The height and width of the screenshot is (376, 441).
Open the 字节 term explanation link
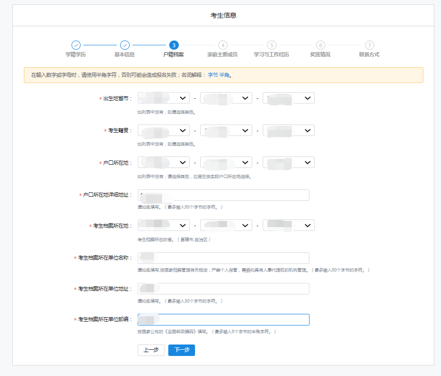click(213, 75)
